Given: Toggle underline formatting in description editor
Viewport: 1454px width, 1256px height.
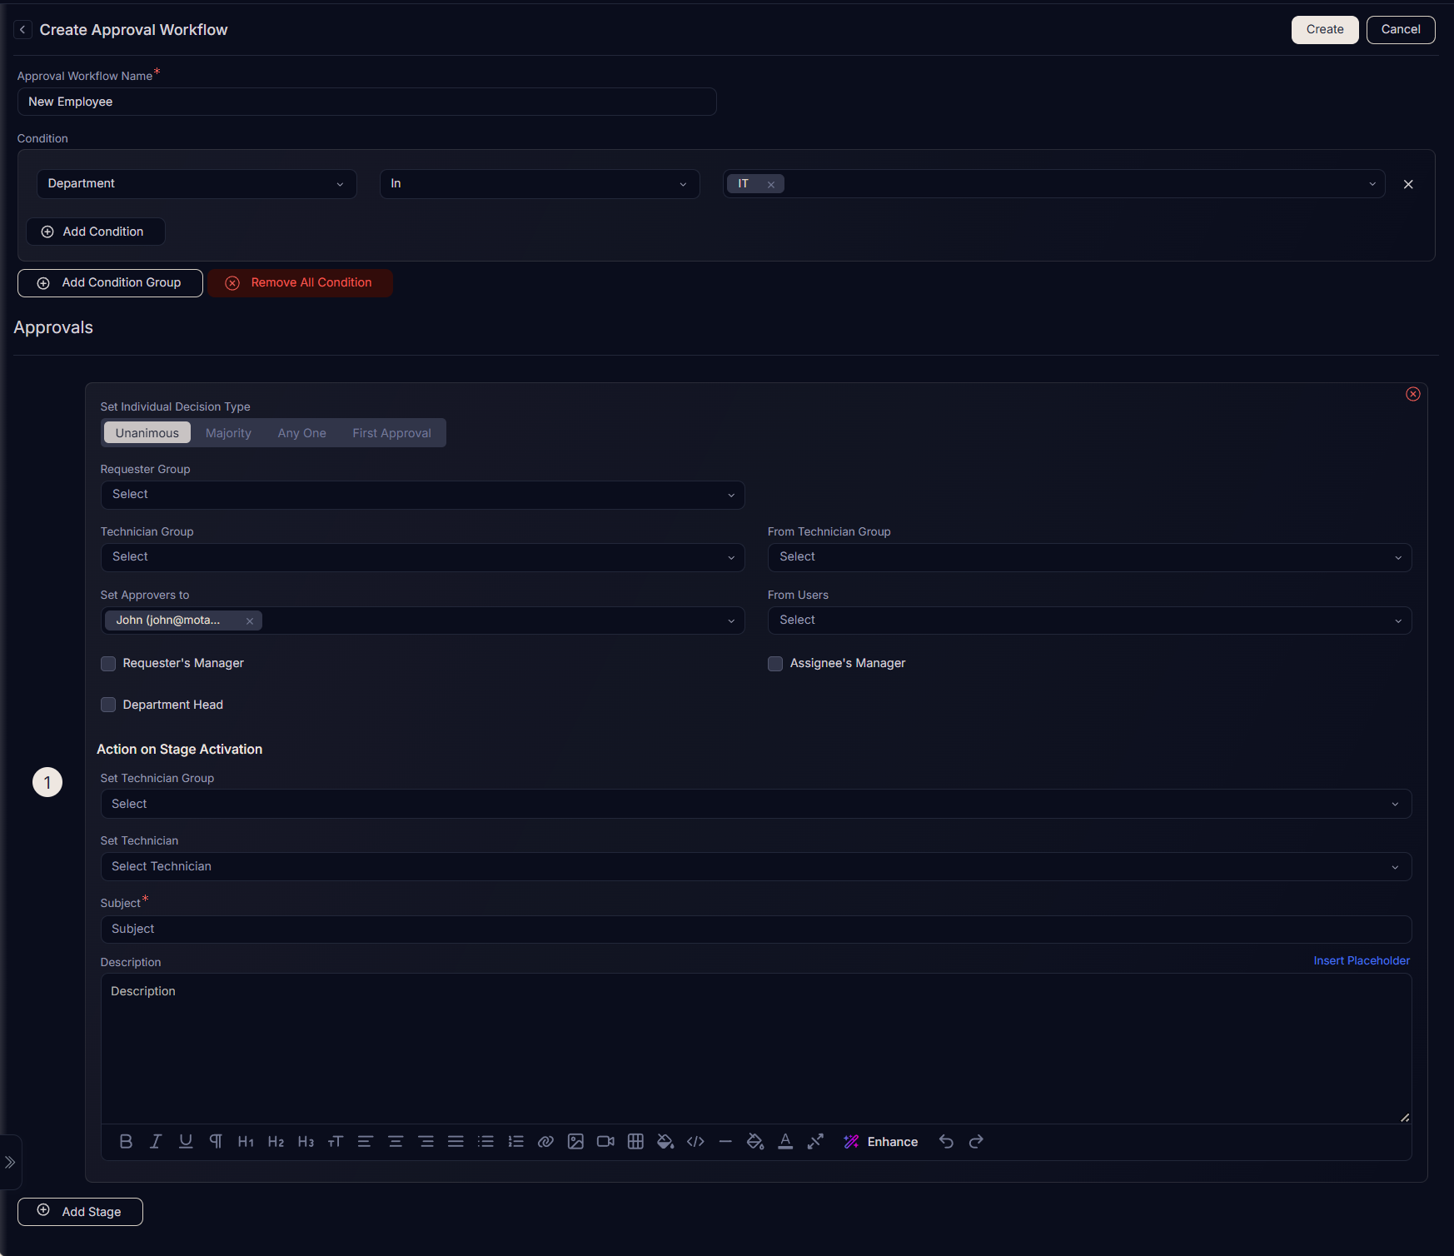Looking at the screenshot, I should pos(186,1142).
